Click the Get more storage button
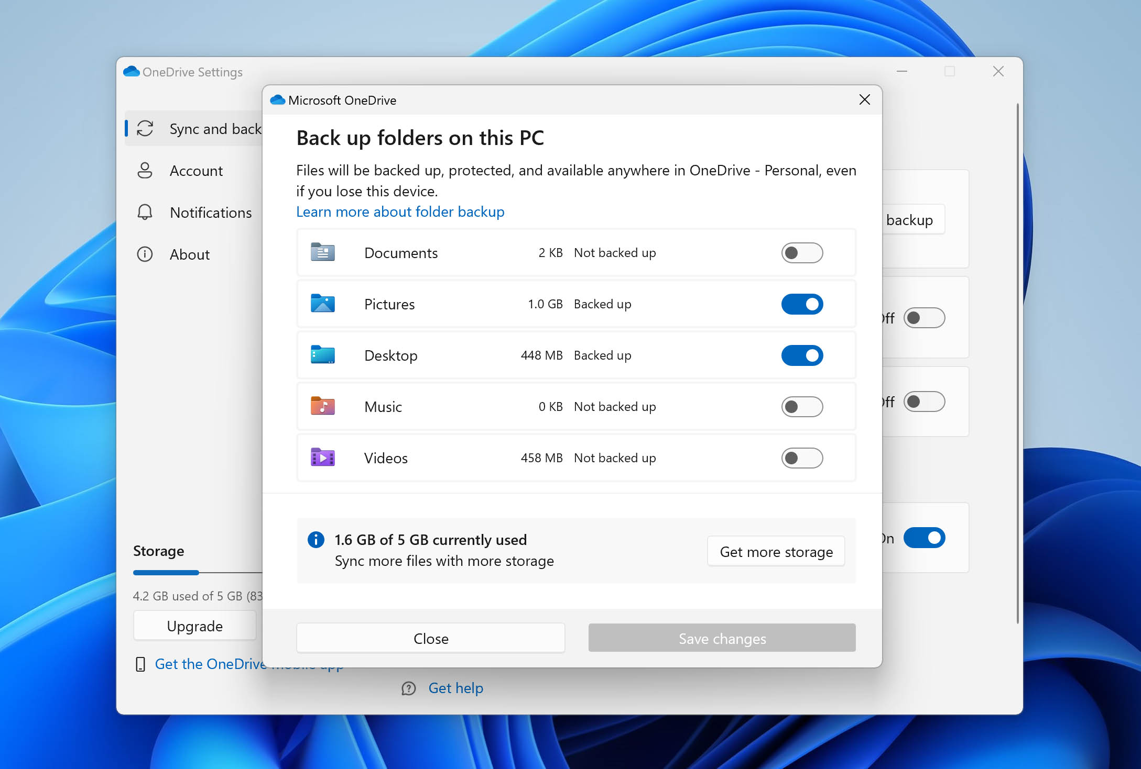This screenshot has width=1141, height=769. click(776, 551)
